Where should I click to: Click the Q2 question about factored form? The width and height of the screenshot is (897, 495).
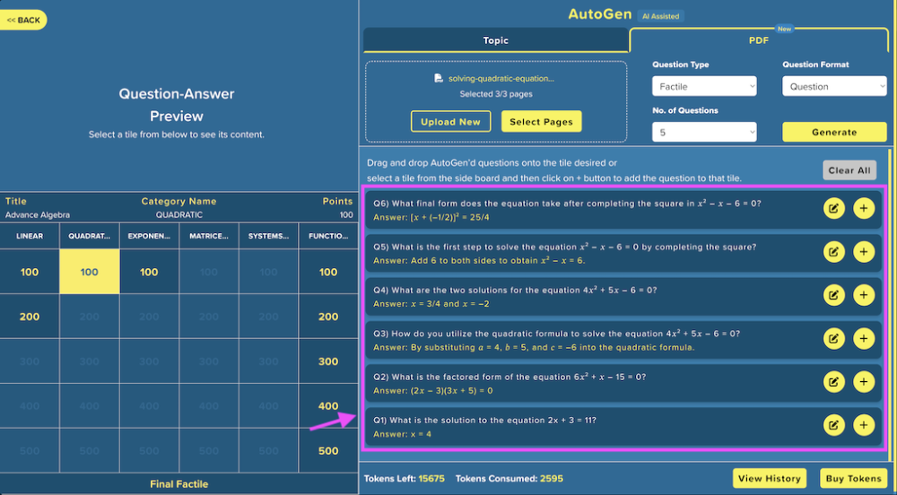[x=509, y=377]
